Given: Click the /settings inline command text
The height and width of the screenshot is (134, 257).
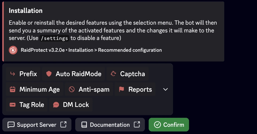Looking at the screenshot, I should [54, 38].
